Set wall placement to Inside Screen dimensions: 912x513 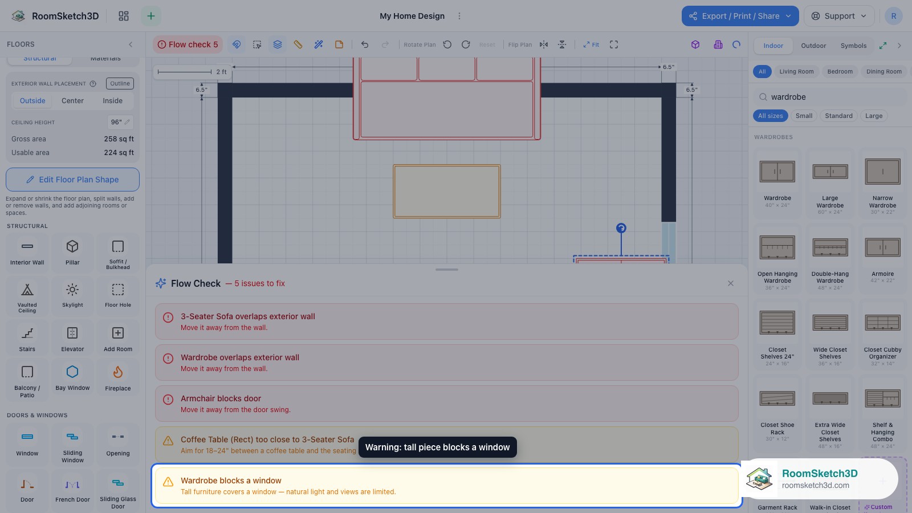pos(113,101)
